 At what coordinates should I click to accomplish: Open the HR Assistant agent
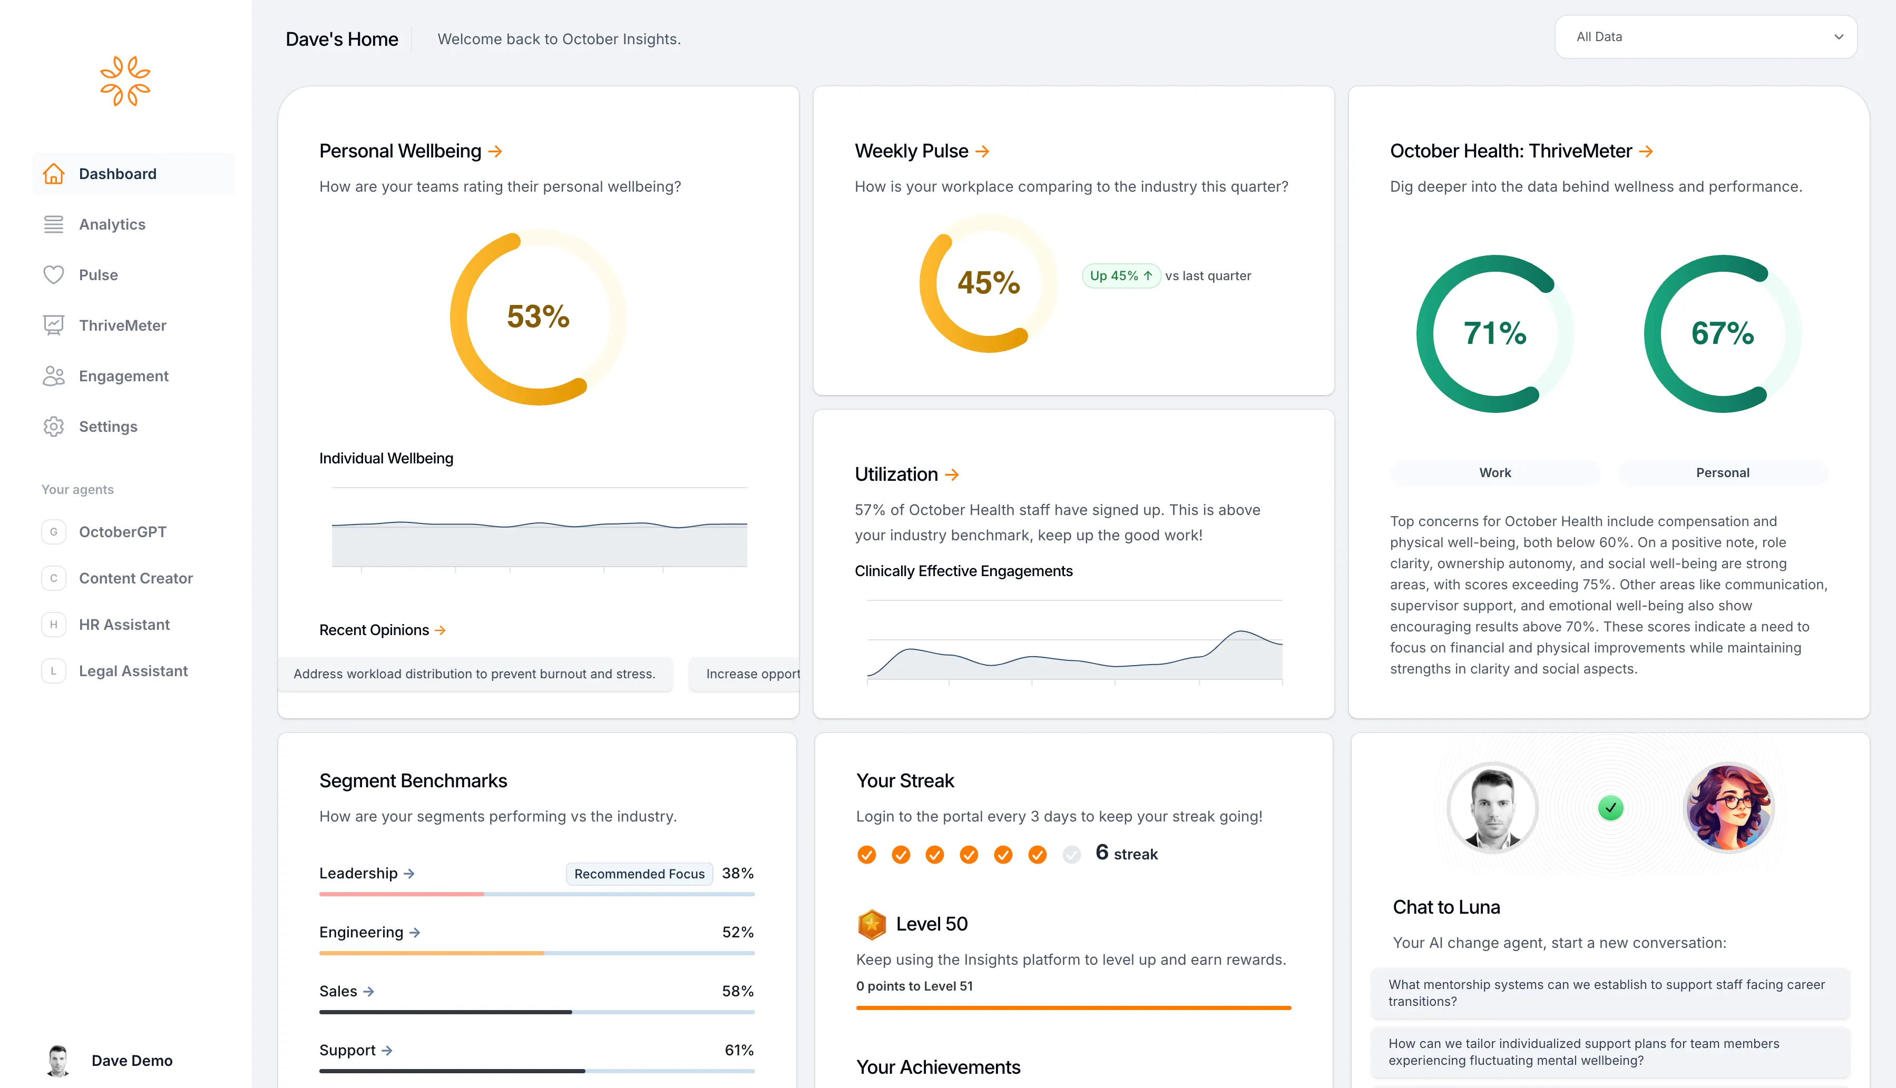click(x=124, y=625)
